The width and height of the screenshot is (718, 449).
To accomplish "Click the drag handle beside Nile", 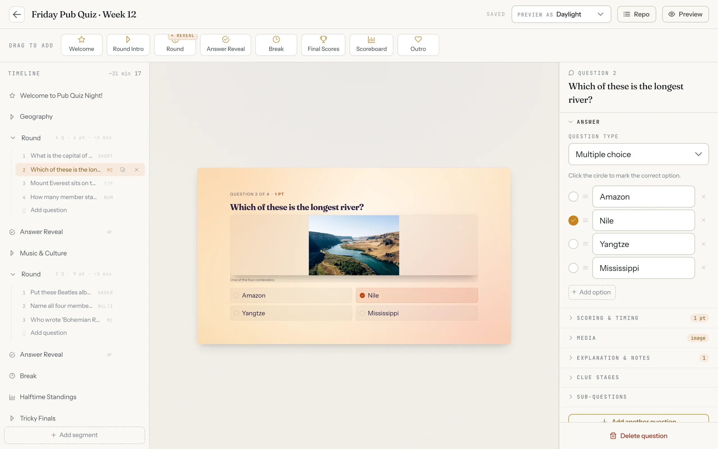I will point(585,220).
